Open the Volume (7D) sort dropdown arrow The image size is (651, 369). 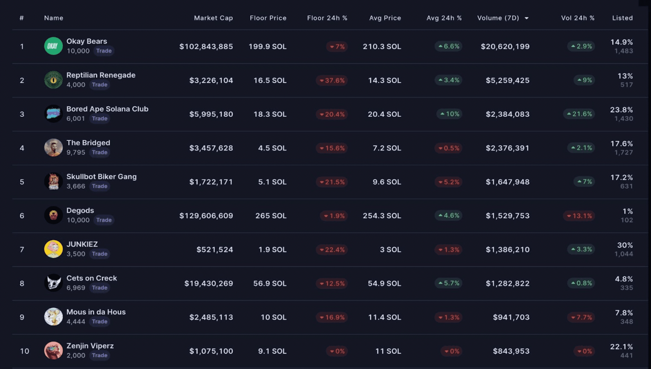(526, 18)
